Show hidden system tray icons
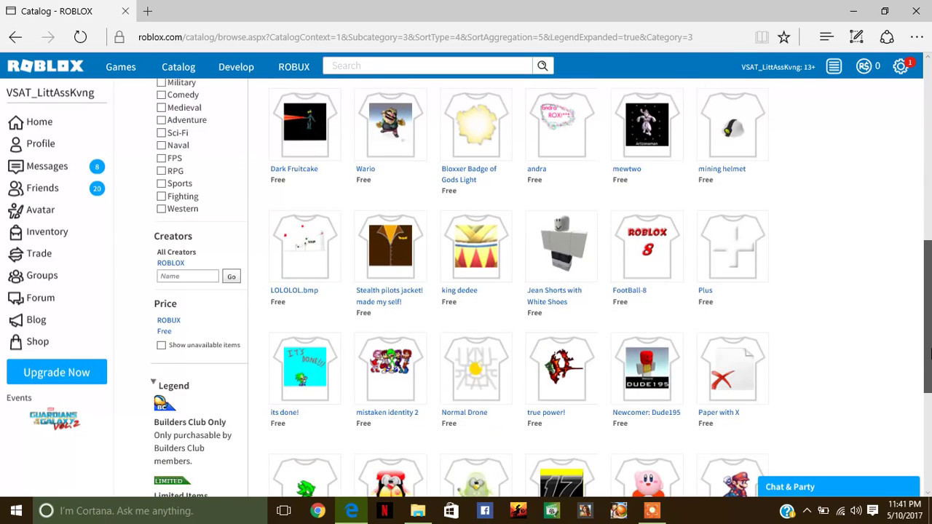Image resolution: width=932 pixels, height=524 pixels. coord(807,511)
